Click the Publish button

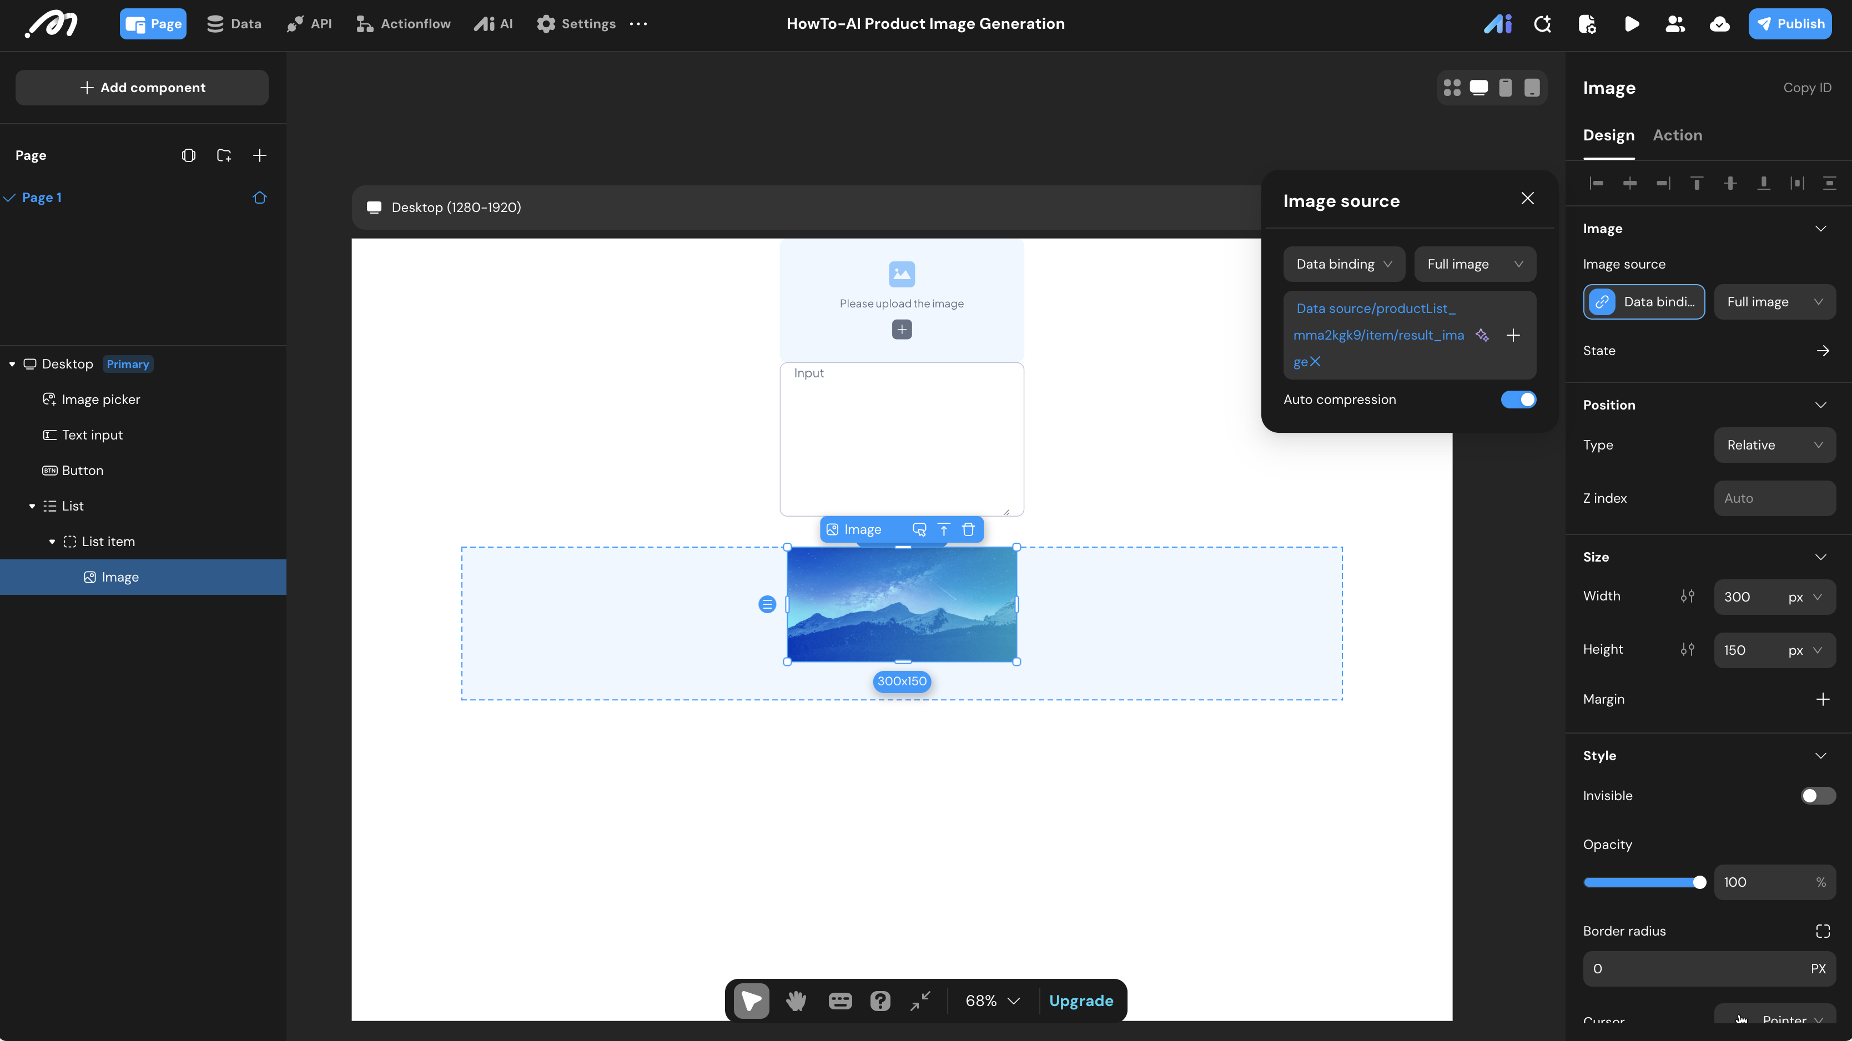[1789, 24]
